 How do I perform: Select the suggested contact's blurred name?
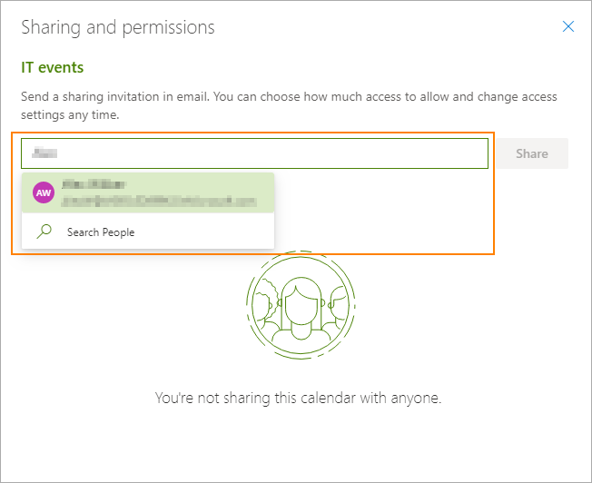94,185
